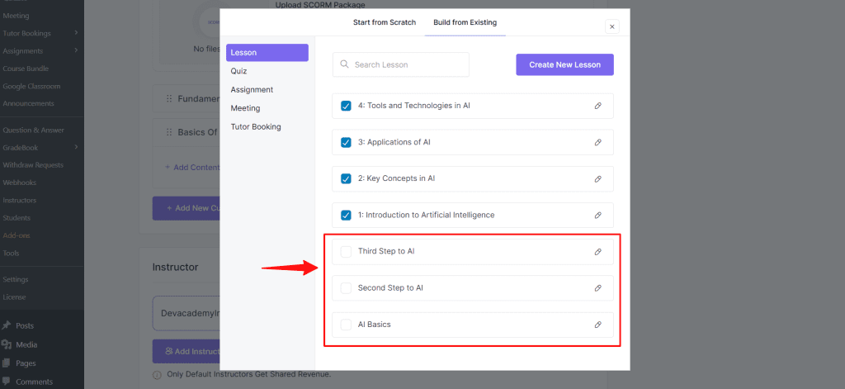
Task: Expand GradeBook submenu arrow
Action: [76, 147]
